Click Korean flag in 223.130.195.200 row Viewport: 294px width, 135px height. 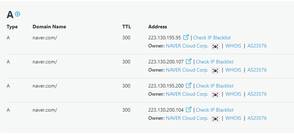click(215, 95)
